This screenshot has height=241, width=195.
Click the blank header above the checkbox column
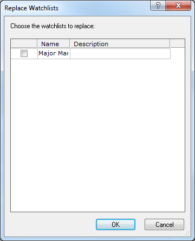click(24, 43)
